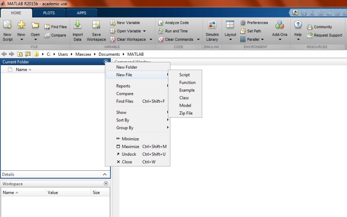Choose New Folder from the context menu
The image size is (347, 217).
point(138,67)
